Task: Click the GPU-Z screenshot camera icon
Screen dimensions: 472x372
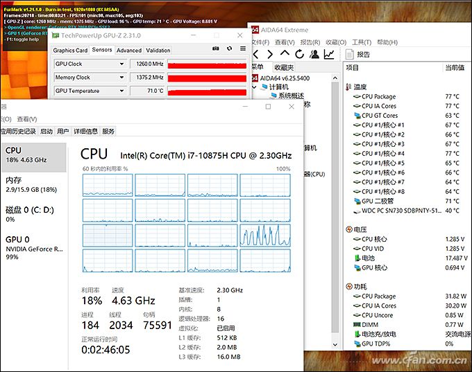Action: pos(216,48)
